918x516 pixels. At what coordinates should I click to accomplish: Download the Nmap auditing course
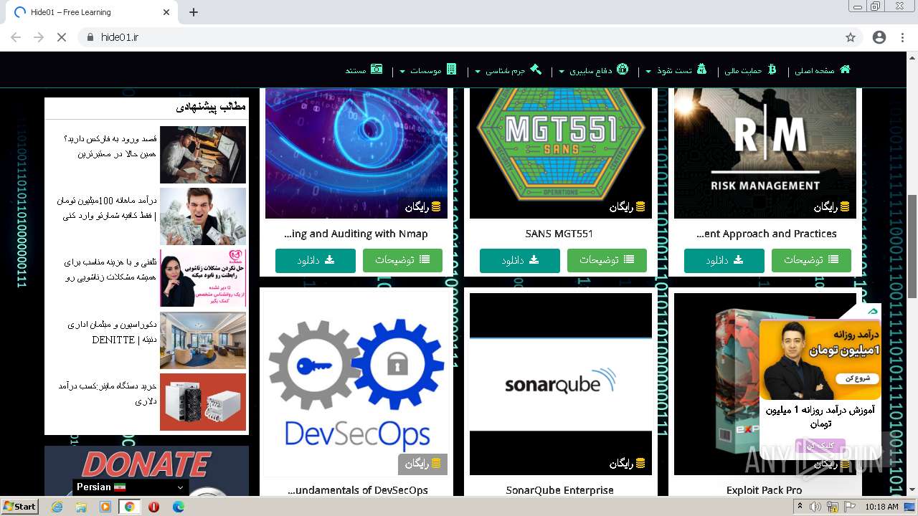point(316,260)
